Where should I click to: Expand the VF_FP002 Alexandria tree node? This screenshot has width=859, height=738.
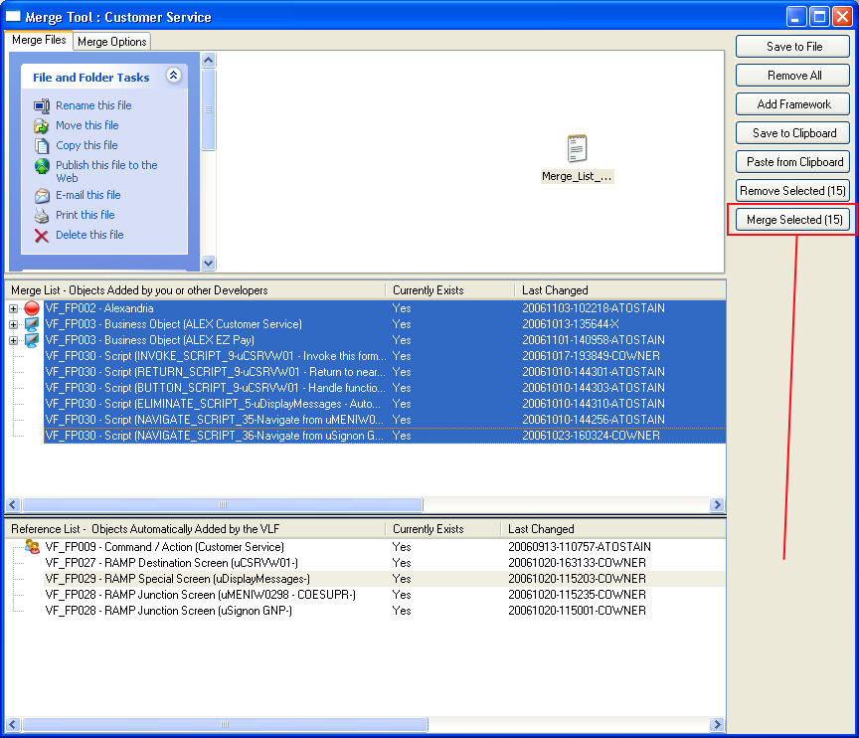pyautogui.click(x=13, y=308)
